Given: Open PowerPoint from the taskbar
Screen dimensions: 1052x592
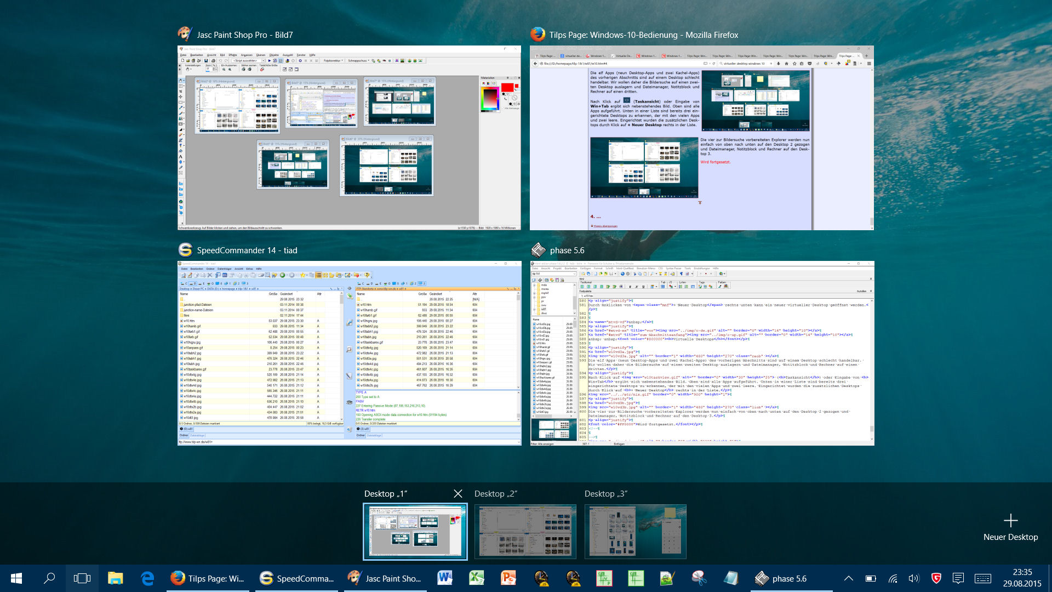Looking at the screenshot, I should (508, 578).
